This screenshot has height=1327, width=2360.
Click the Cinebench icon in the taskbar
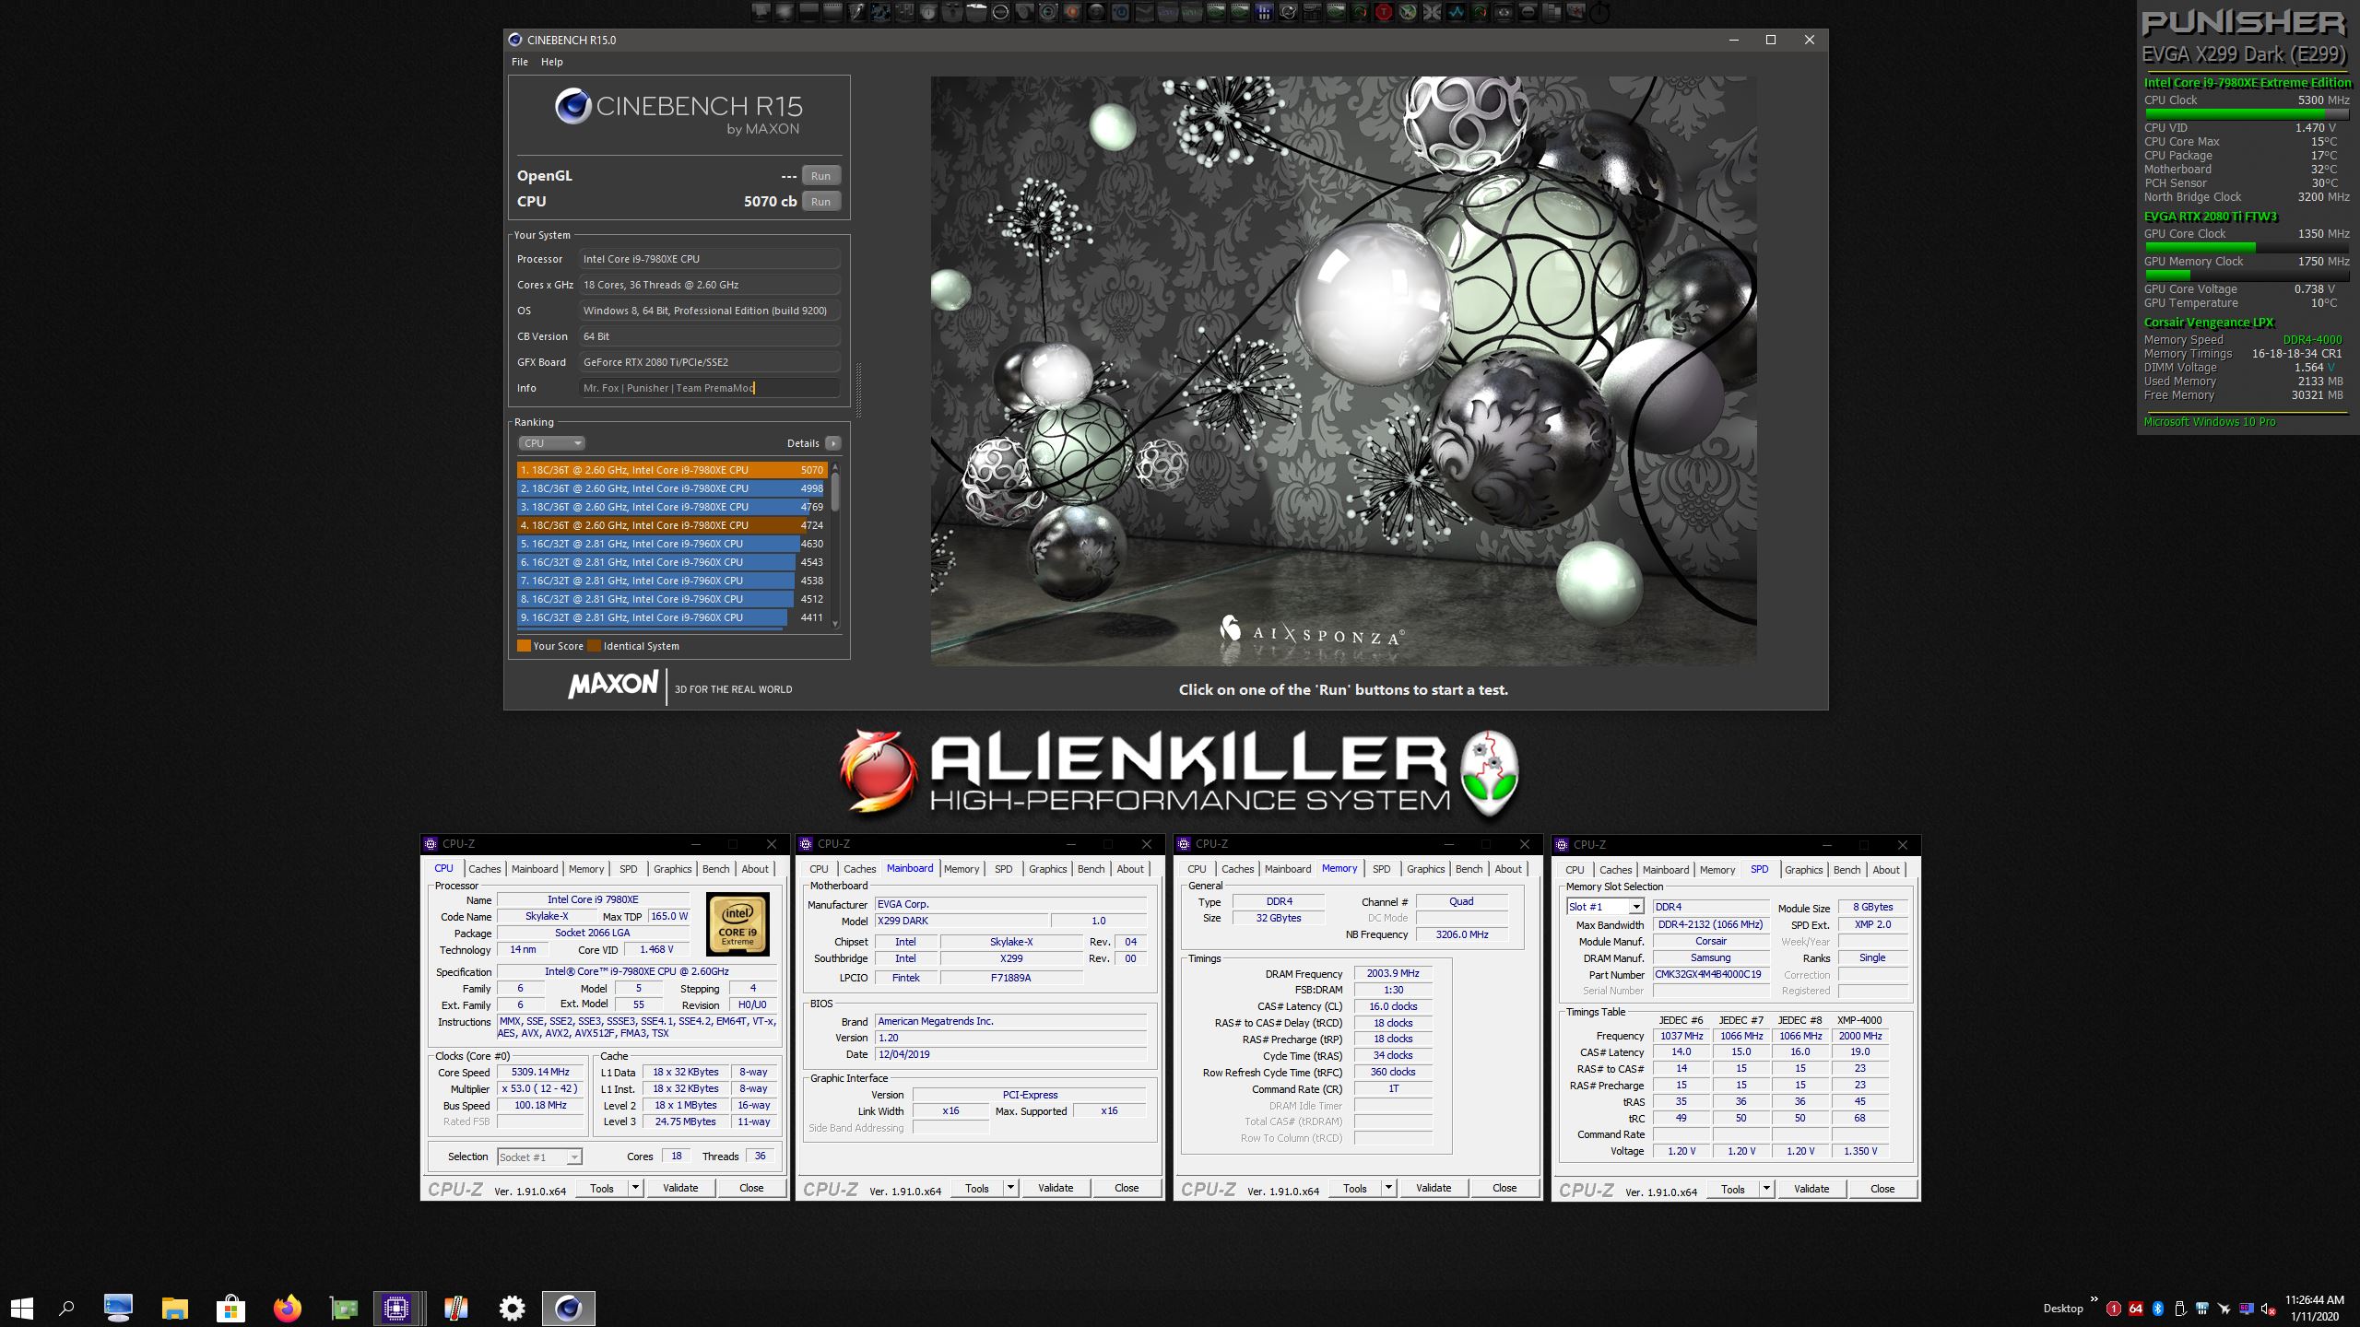(568, 1308)
